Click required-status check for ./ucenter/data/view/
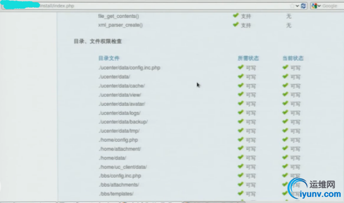The height and width of the screenshot is (203, 344). [240, 94]
